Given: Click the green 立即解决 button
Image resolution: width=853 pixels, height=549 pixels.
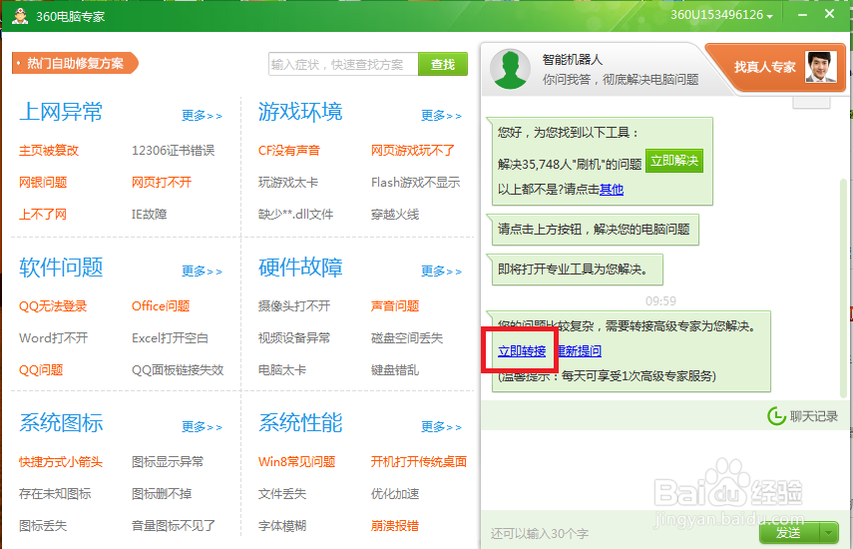Looking at the screenshot, I should pos(674,161).
